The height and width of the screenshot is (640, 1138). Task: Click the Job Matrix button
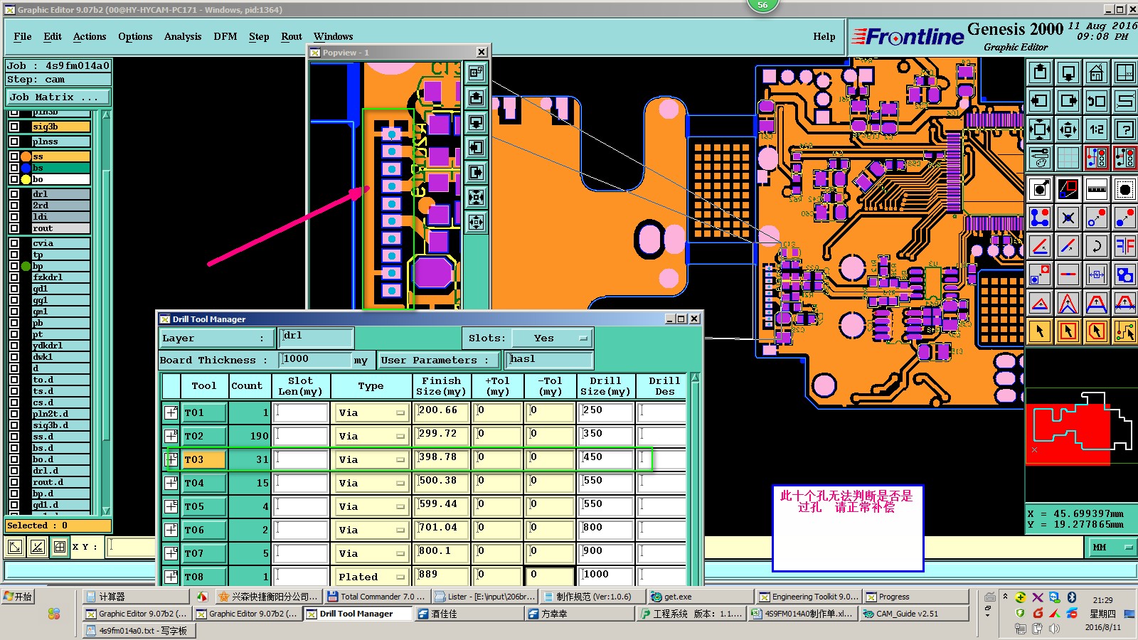[x=58, y=97]
